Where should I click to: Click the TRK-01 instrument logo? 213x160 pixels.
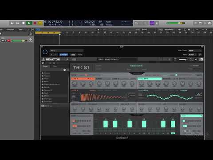pos(81,68)
